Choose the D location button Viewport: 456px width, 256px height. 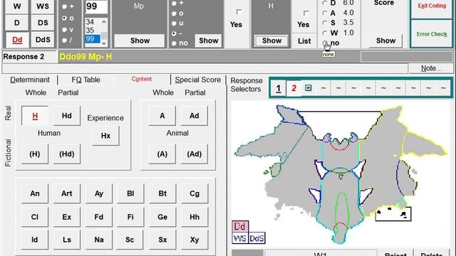tap(17, 23)
